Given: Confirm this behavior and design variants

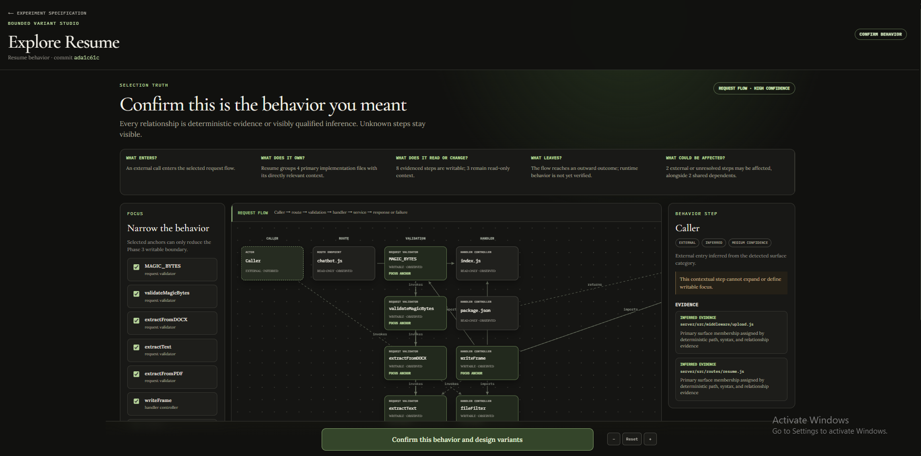Looking at the screenshot, I should (457, 439).
